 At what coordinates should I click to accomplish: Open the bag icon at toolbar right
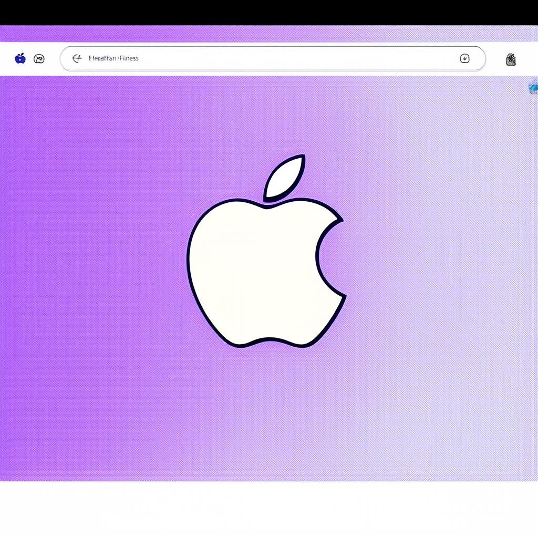[x=511, y=59]
